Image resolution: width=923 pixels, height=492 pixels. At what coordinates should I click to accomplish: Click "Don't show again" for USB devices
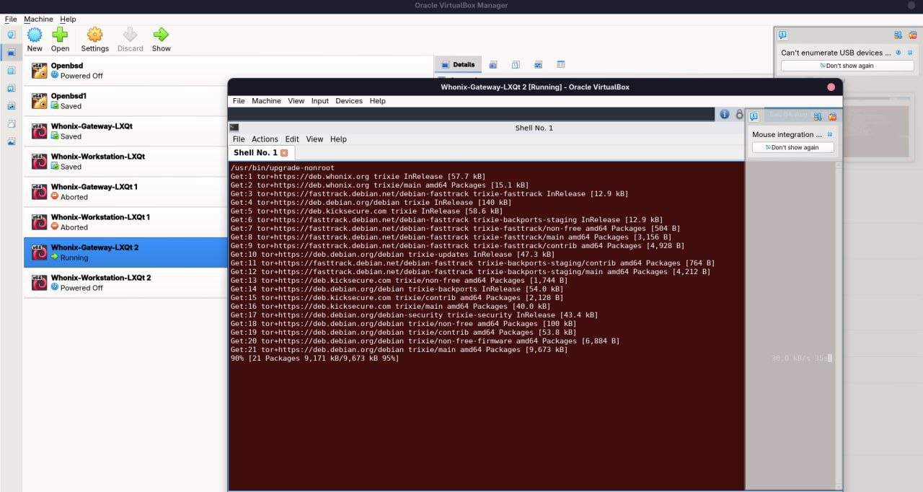847,66
